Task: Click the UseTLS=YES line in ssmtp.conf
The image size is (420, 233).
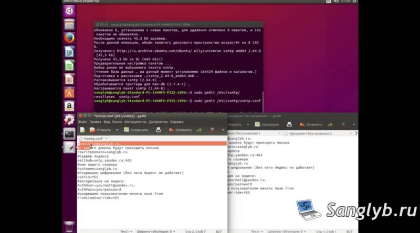Action: click(x=88, y=177)
